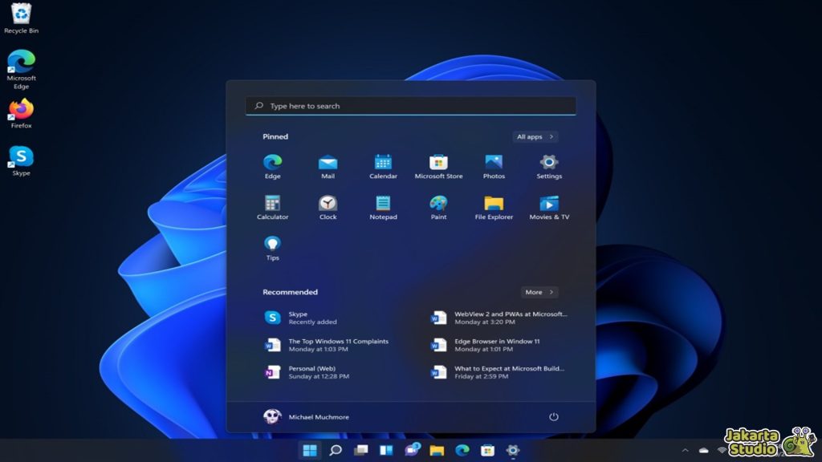Open the Clock app

point(328,208)
